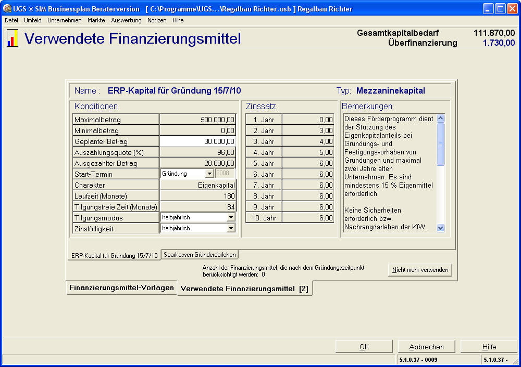Click the Abbrechen button
The width and height of the screenshot is (521, 367).
[426, 347]
